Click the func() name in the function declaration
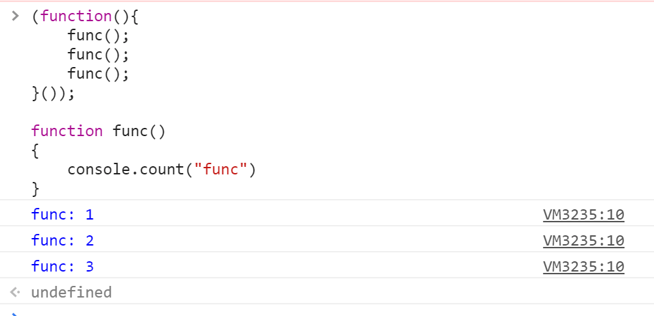654x316 pixels. 139,131
